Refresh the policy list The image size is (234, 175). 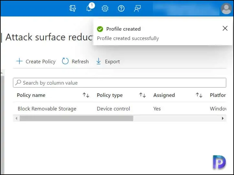tap(75, 61)
